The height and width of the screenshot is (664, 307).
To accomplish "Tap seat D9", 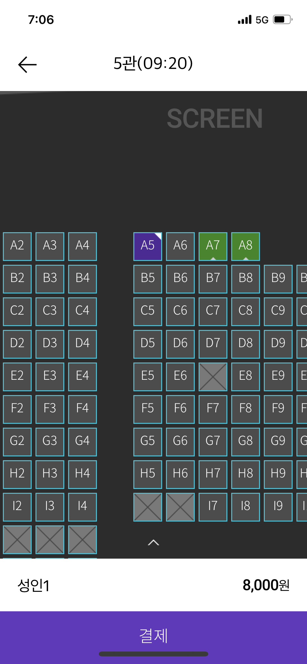I will click(x=278, y=344).
